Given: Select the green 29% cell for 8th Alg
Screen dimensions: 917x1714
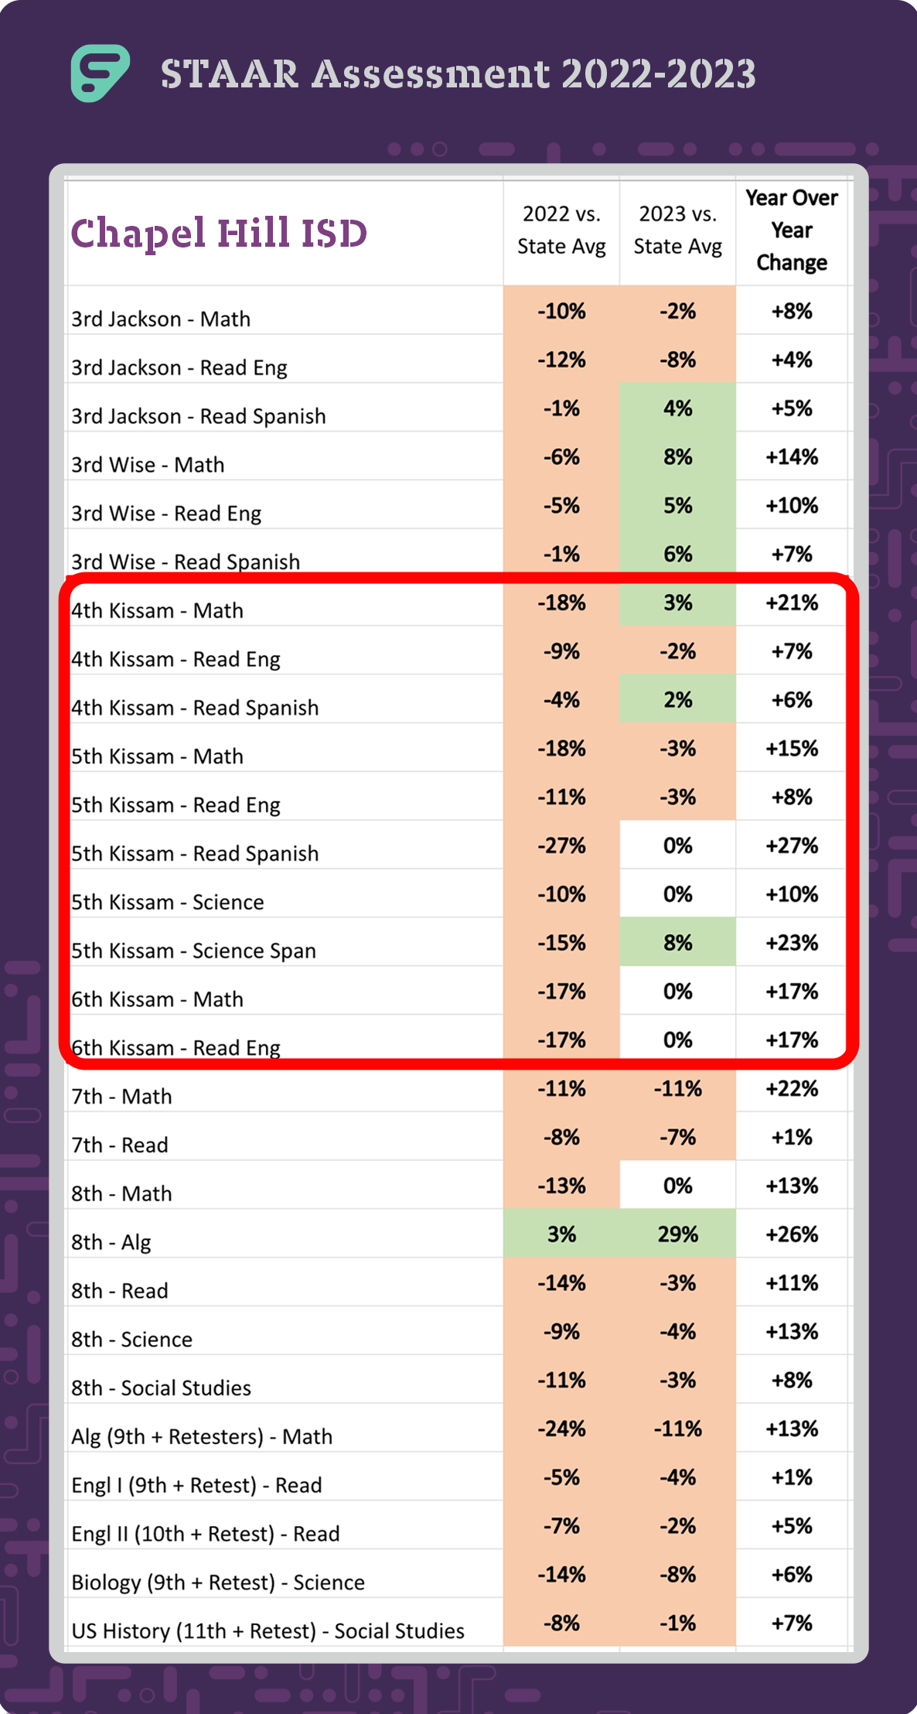Looking at the screenshot, I should (677, 1234).
